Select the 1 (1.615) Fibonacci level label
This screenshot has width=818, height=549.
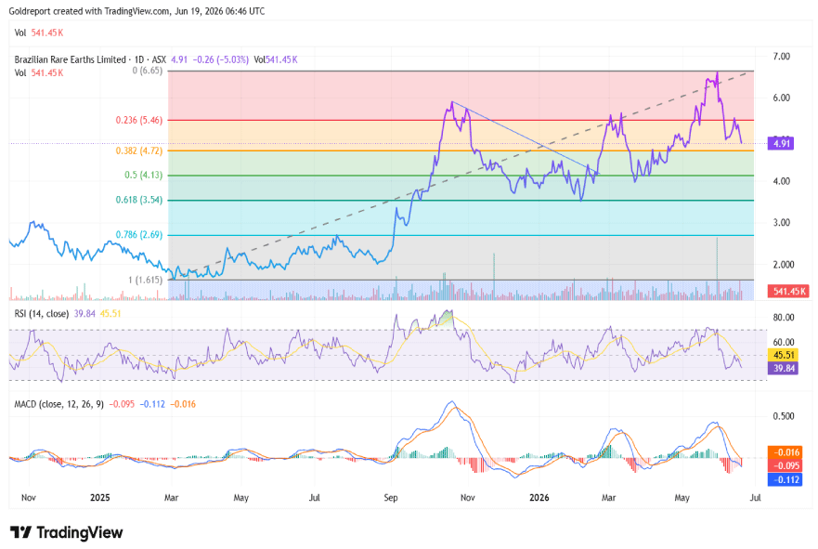pos(145,280)
